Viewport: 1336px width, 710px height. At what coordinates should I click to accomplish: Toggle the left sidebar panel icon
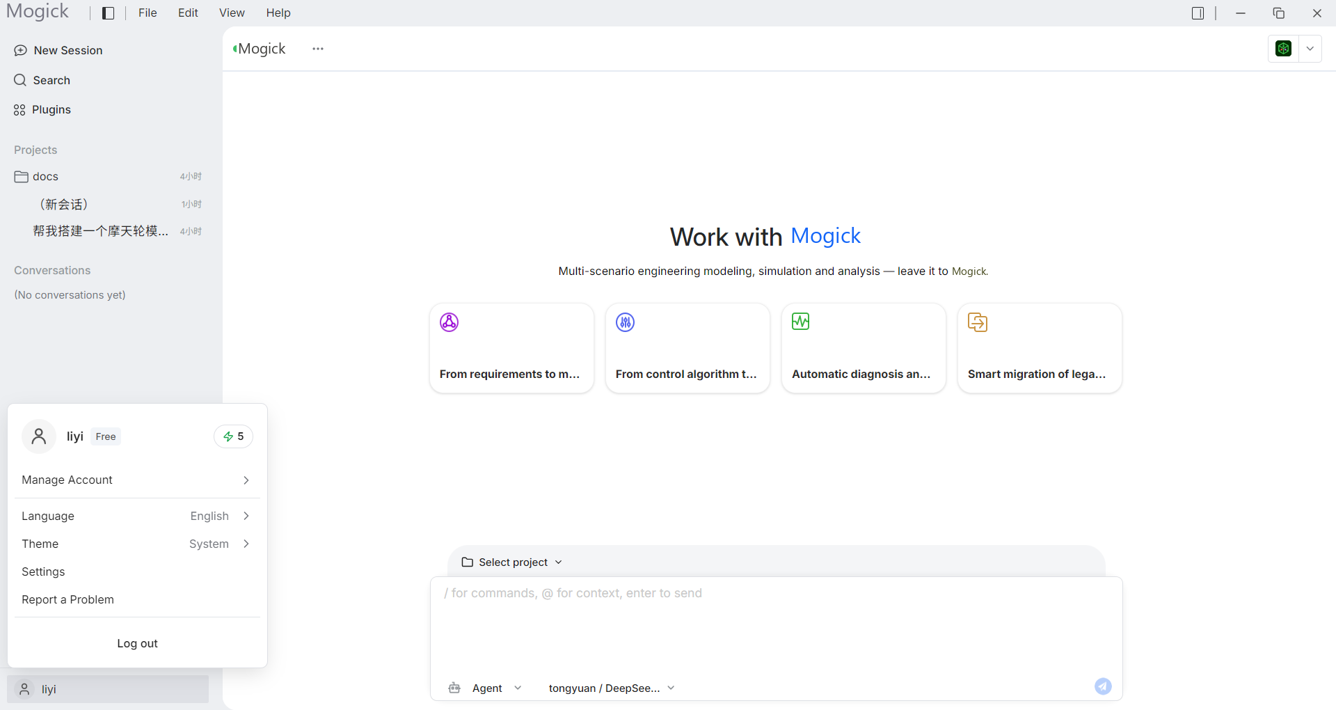pyautogui.click(x=108, y=13)
